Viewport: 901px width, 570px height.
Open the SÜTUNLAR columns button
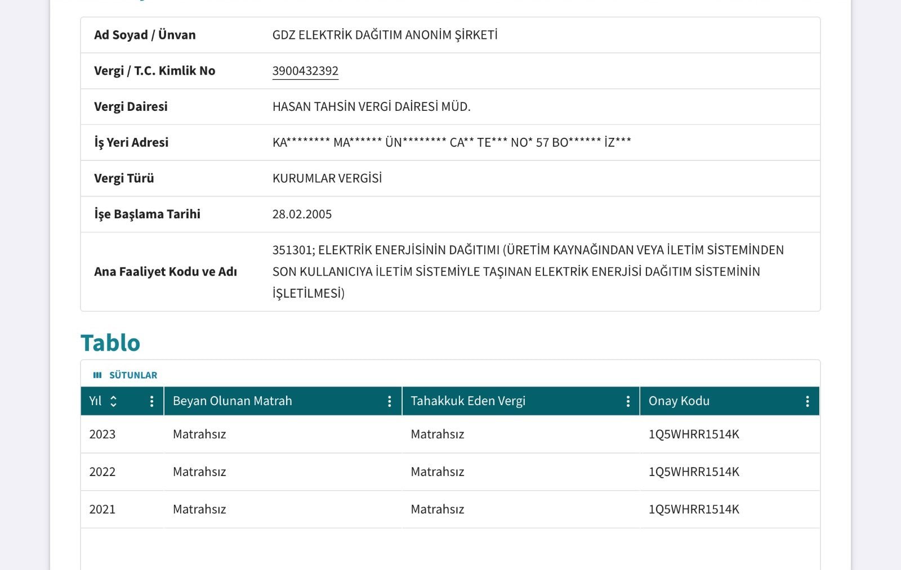point(125,375)
